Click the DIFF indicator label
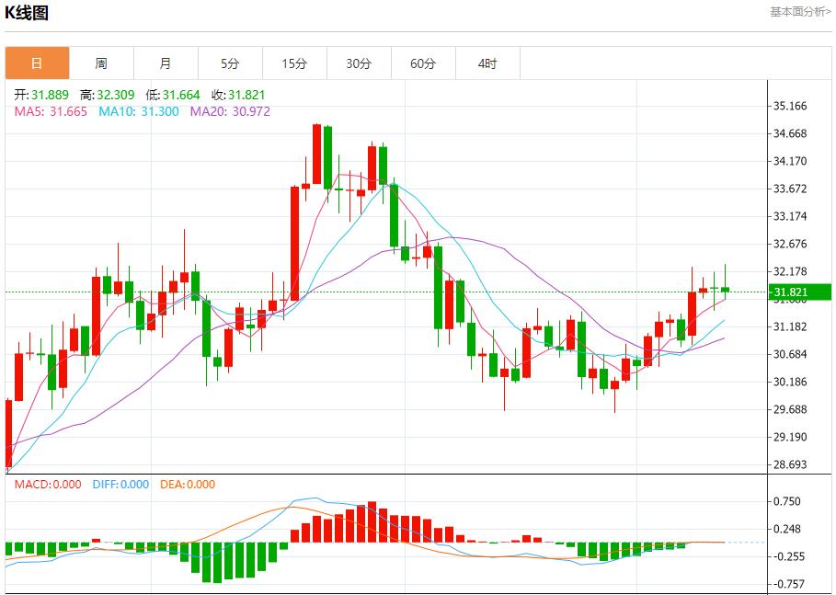 pyautogui.click(x=120, y=485)
